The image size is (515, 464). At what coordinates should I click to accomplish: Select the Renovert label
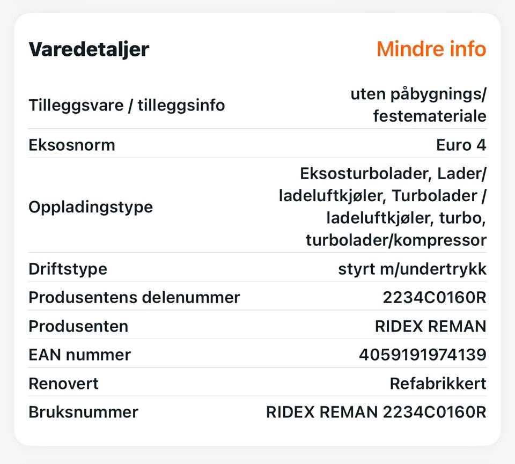click(x=64, y=384)
